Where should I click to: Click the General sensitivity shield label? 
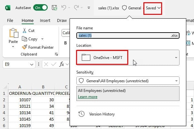pyautogui.click(x=131, y=8)
